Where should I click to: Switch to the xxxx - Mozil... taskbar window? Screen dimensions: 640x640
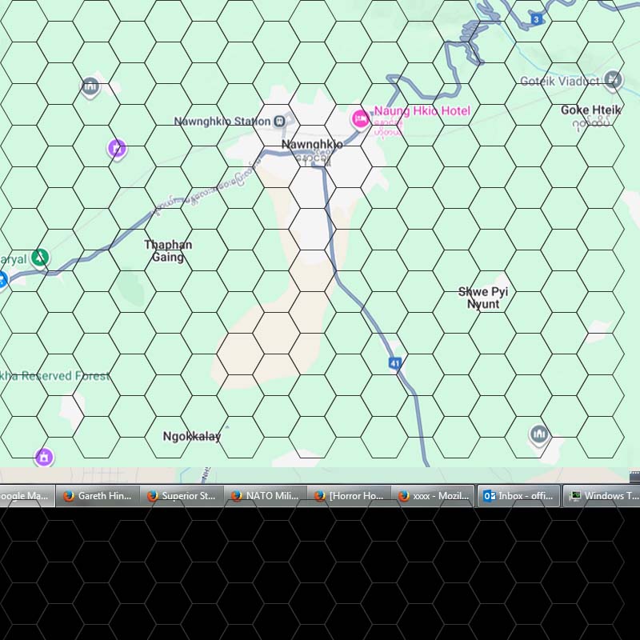(x=433, y=495)
